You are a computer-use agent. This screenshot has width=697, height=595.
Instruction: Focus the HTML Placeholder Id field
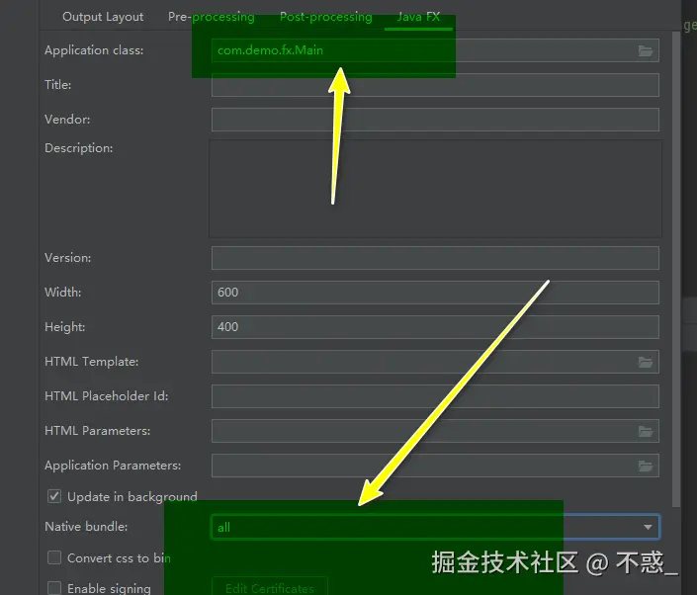pos(435,396)
